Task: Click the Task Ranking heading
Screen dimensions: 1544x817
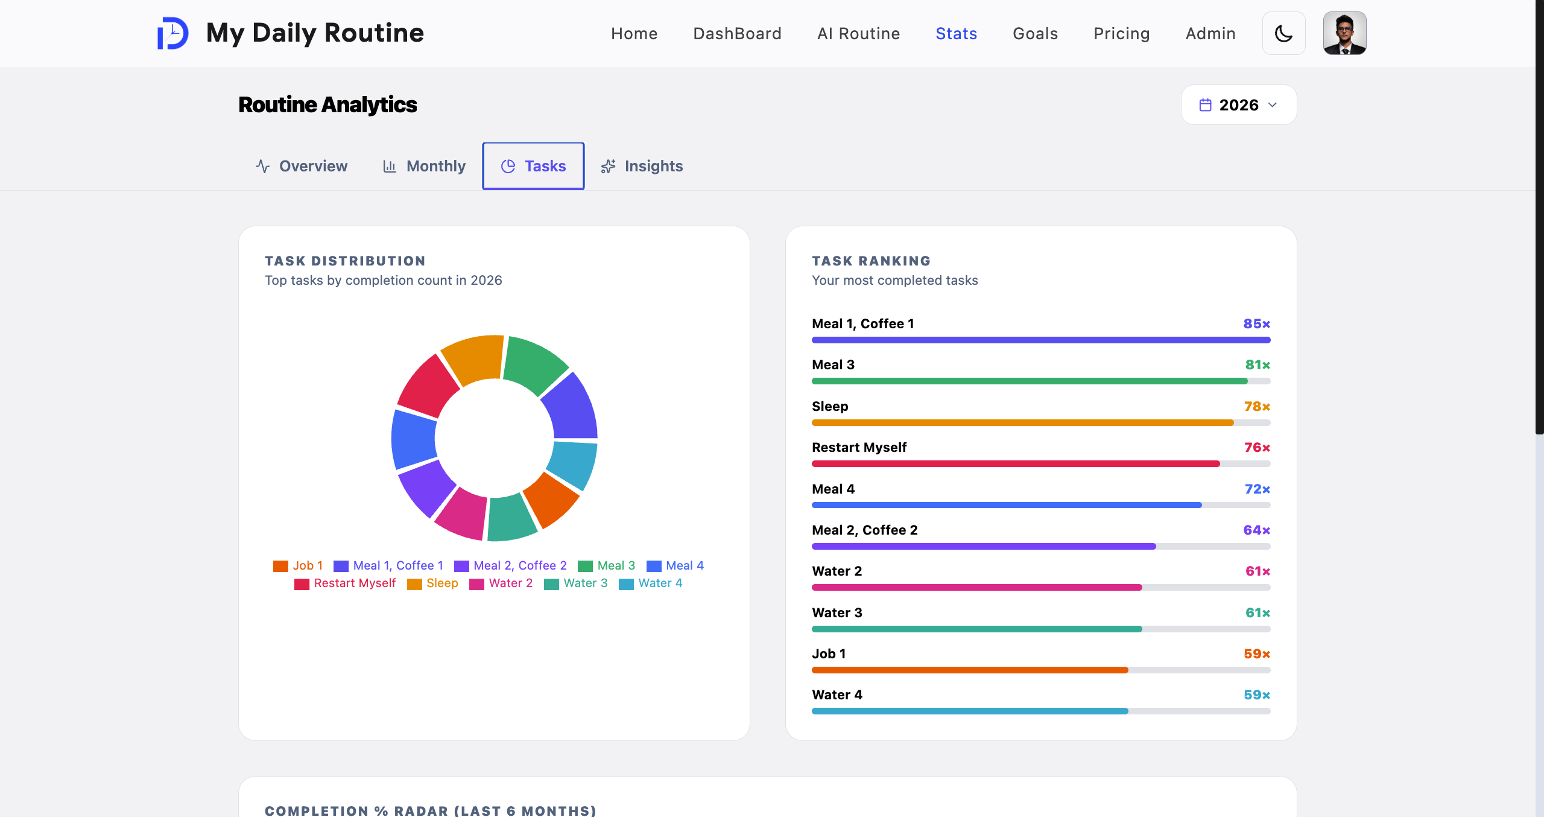Action: pos(871,261)
